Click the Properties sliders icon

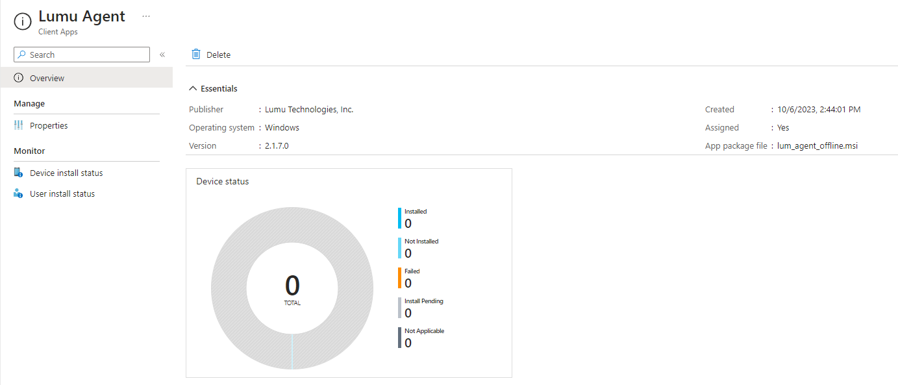pos(18,125)
